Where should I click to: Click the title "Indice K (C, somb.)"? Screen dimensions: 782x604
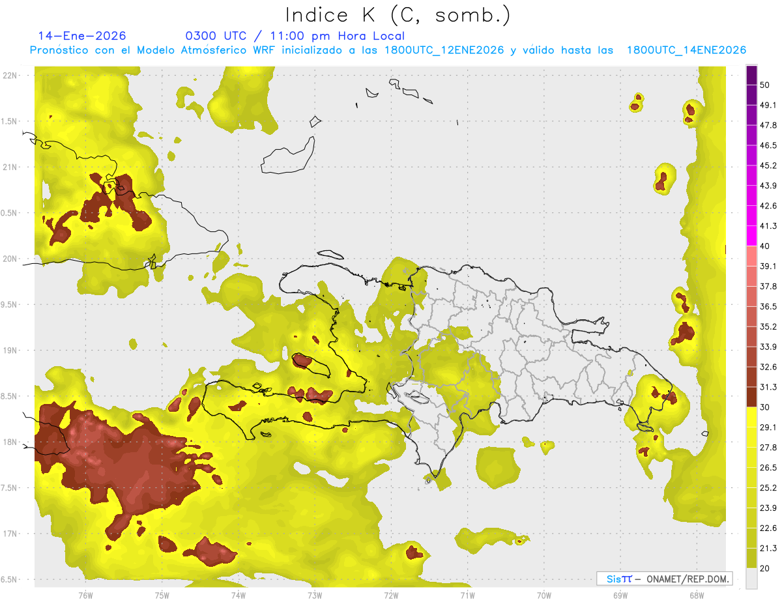click(x=398, y=15)
